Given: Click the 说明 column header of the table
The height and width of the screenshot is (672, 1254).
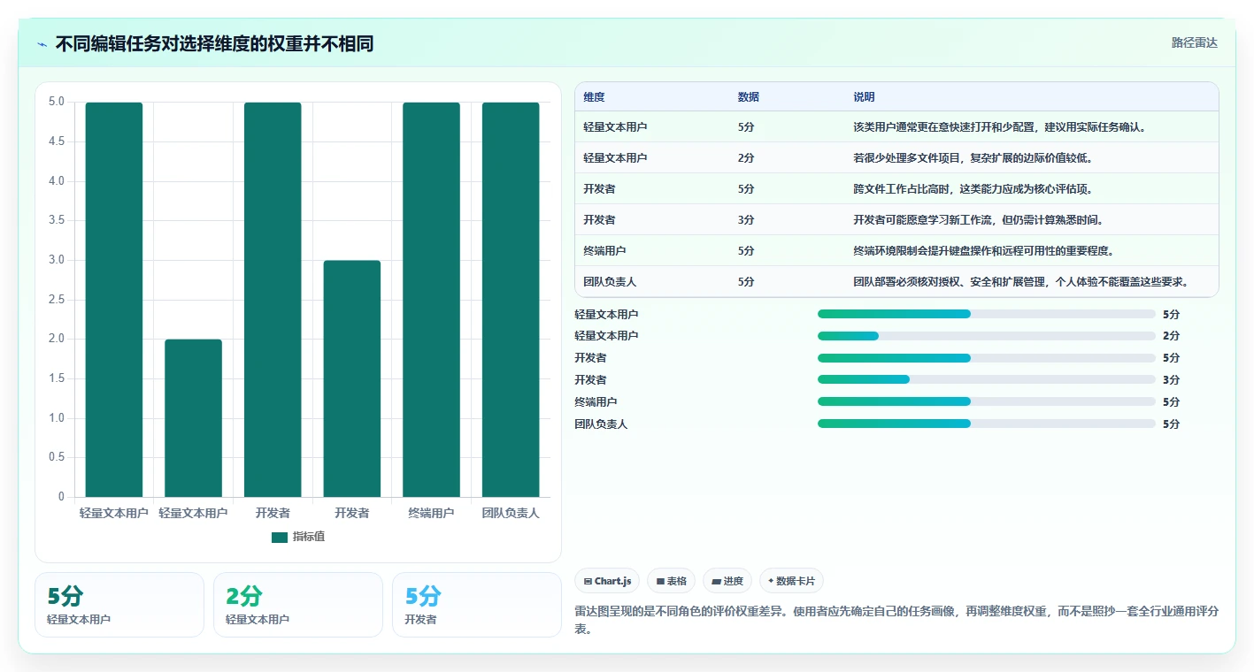Looking at the screenshot, I should (864, 97).
